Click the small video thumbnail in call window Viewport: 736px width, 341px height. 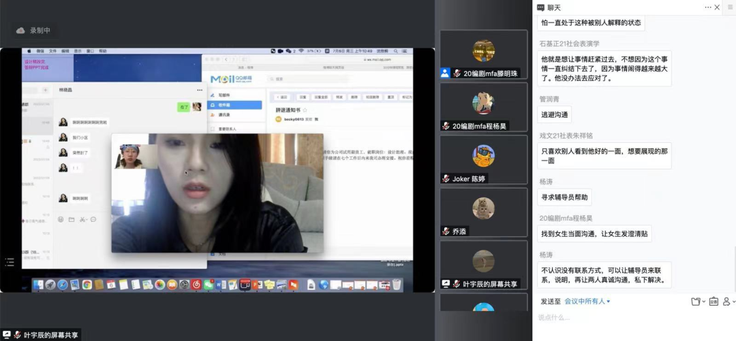point(136,156)
